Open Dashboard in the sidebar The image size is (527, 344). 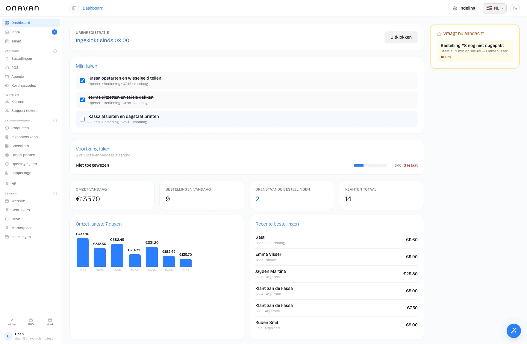point(31,23)
